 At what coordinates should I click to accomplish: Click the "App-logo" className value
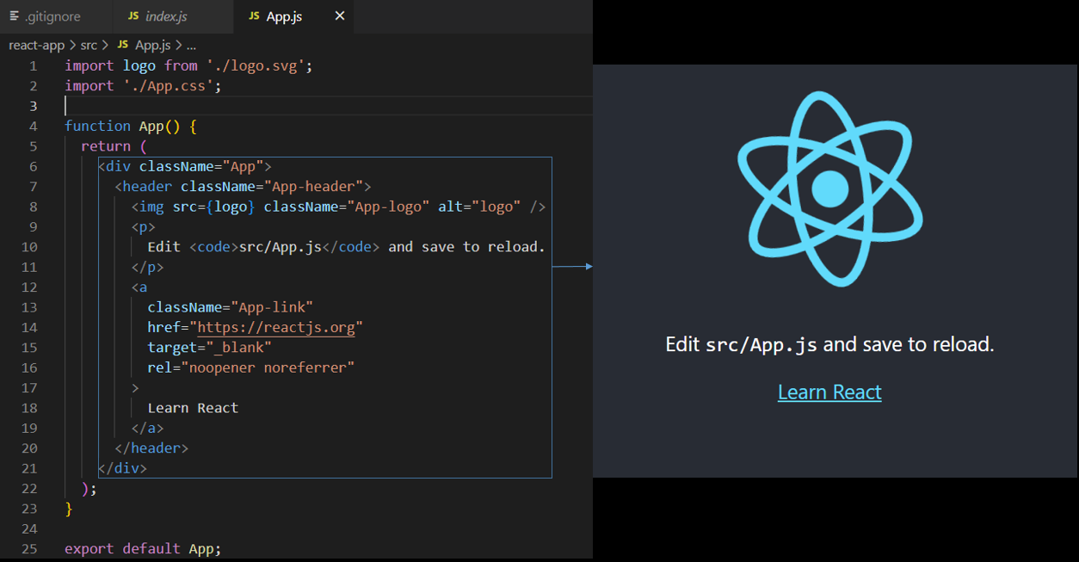click(x=387, y=207)
